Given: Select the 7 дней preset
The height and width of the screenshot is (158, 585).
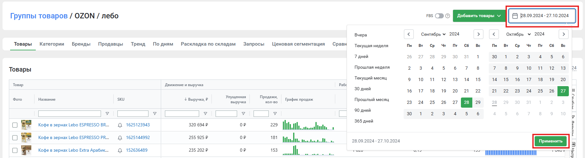Looking at the screenshot, I should tap(362, 56).
